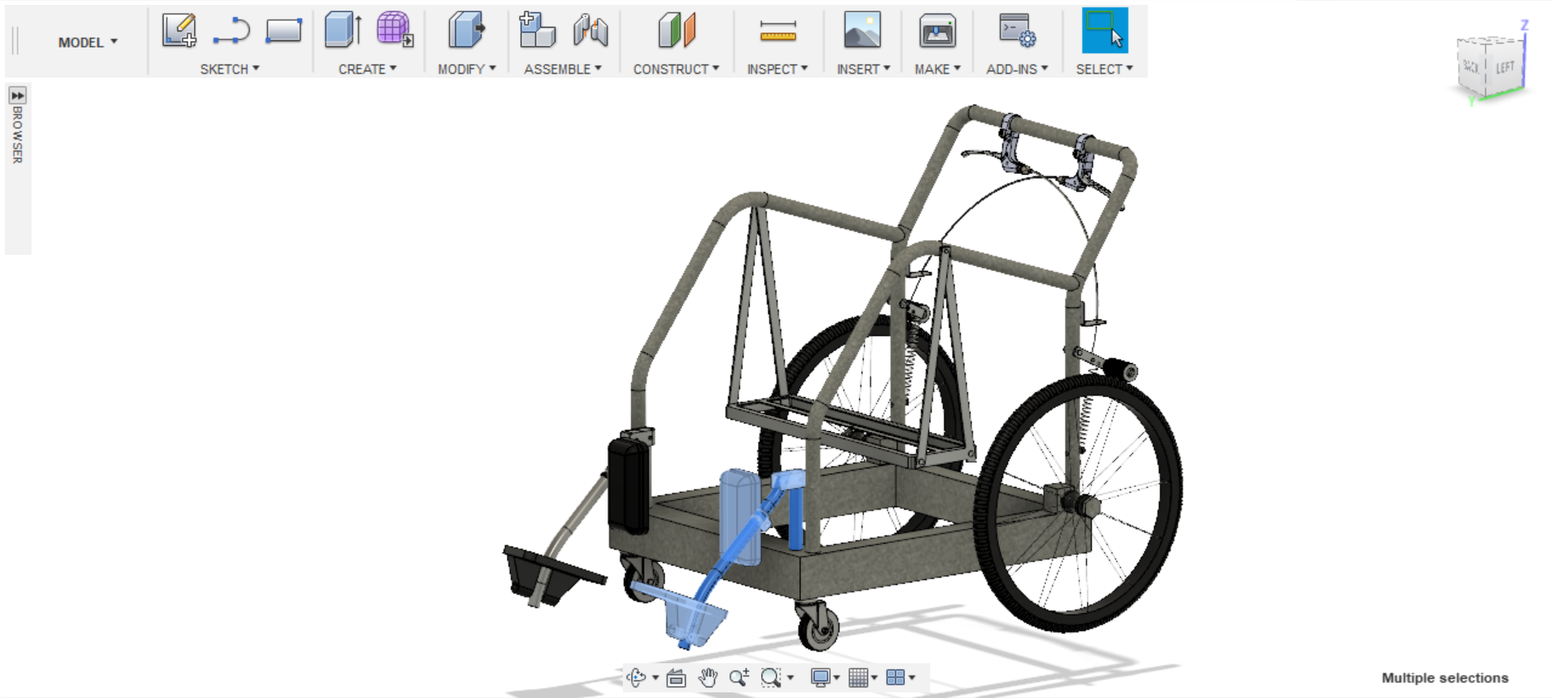Select the Line sketch tool icon
The height and width of the screenshot is (698, 1553).
pyautogui.click(x=231, y=31)
